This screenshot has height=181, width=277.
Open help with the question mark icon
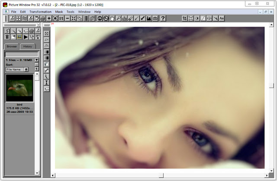tap(163, 18)
